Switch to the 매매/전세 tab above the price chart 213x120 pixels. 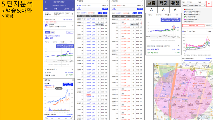63,42
